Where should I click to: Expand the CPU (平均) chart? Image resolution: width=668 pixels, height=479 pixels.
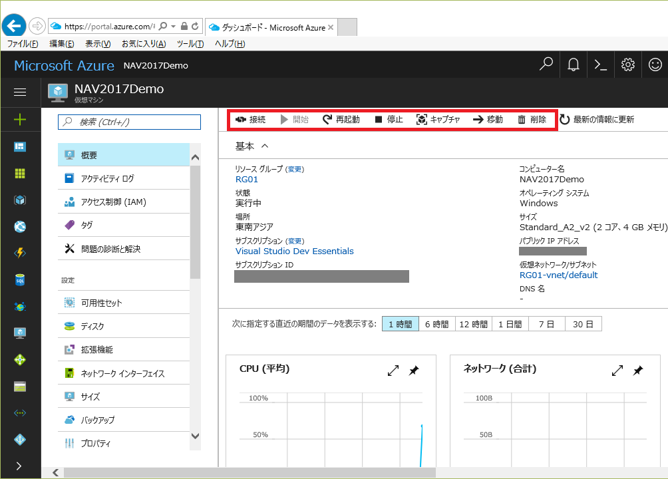coord(393,371)
